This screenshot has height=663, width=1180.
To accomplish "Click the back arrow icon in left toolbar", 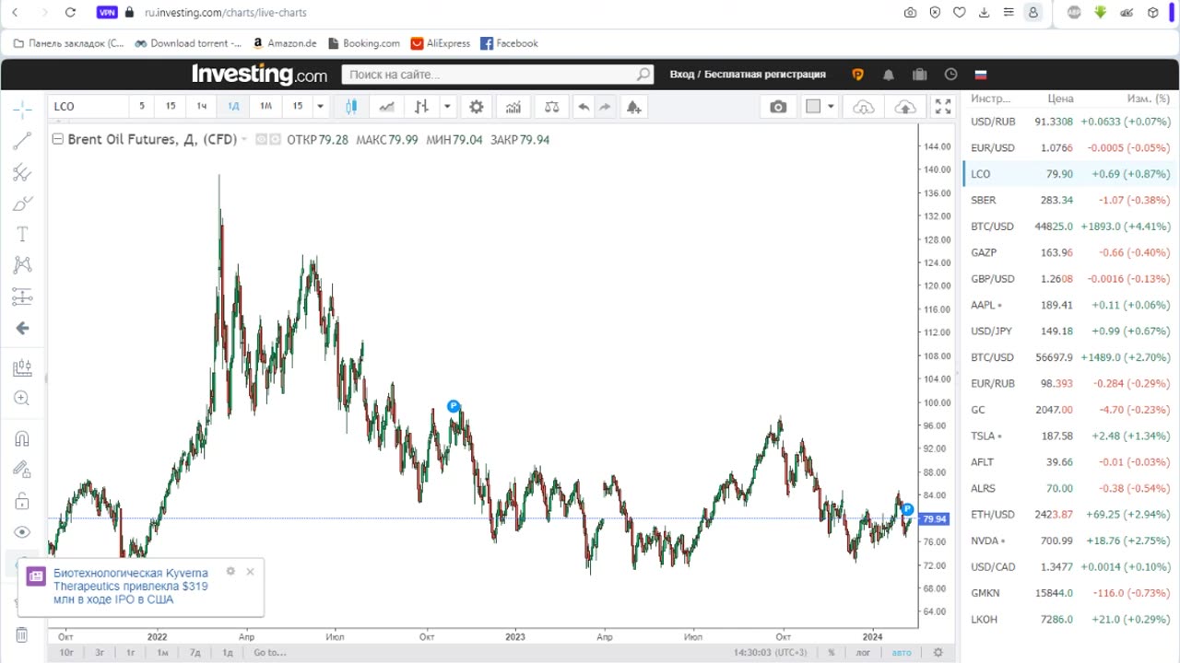I will point(22,328).
